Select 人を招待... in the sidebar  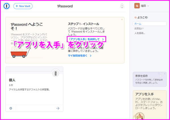point(140,33)
